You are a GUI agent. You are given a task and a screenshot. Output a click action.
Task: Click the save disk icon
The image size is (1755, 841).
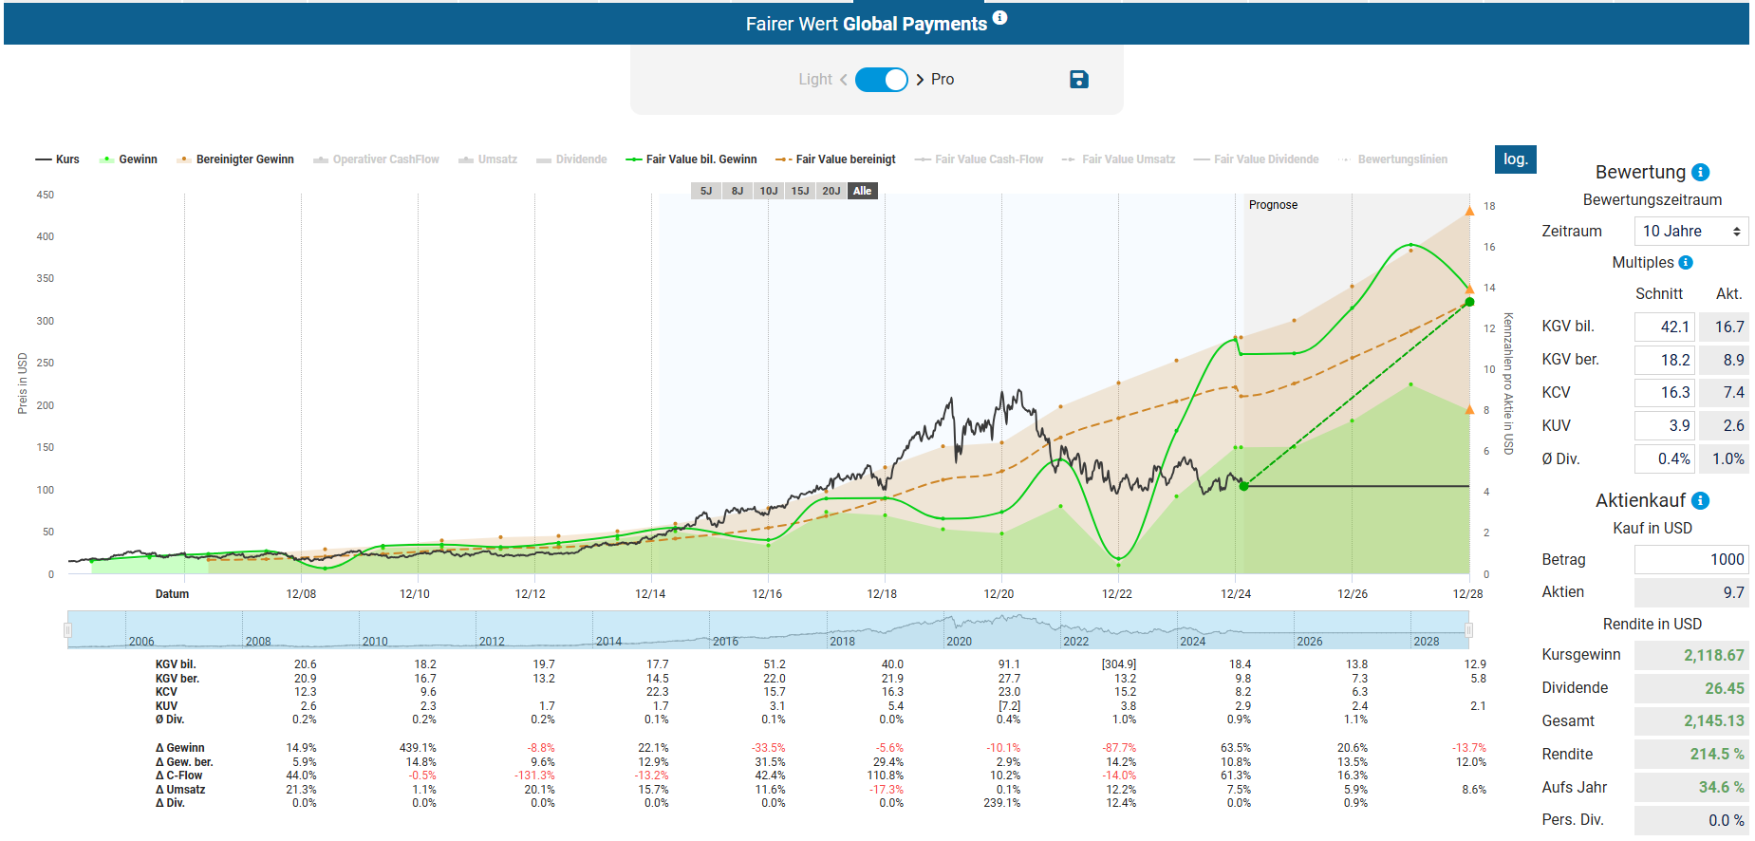click(x=1078, y=80)
